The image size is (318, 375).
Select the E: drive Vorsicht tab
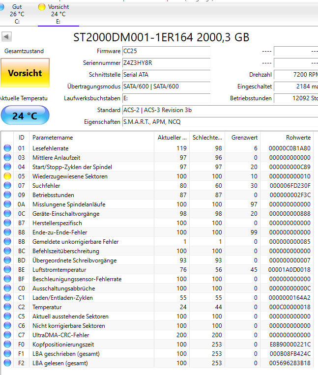click(58, 14)
